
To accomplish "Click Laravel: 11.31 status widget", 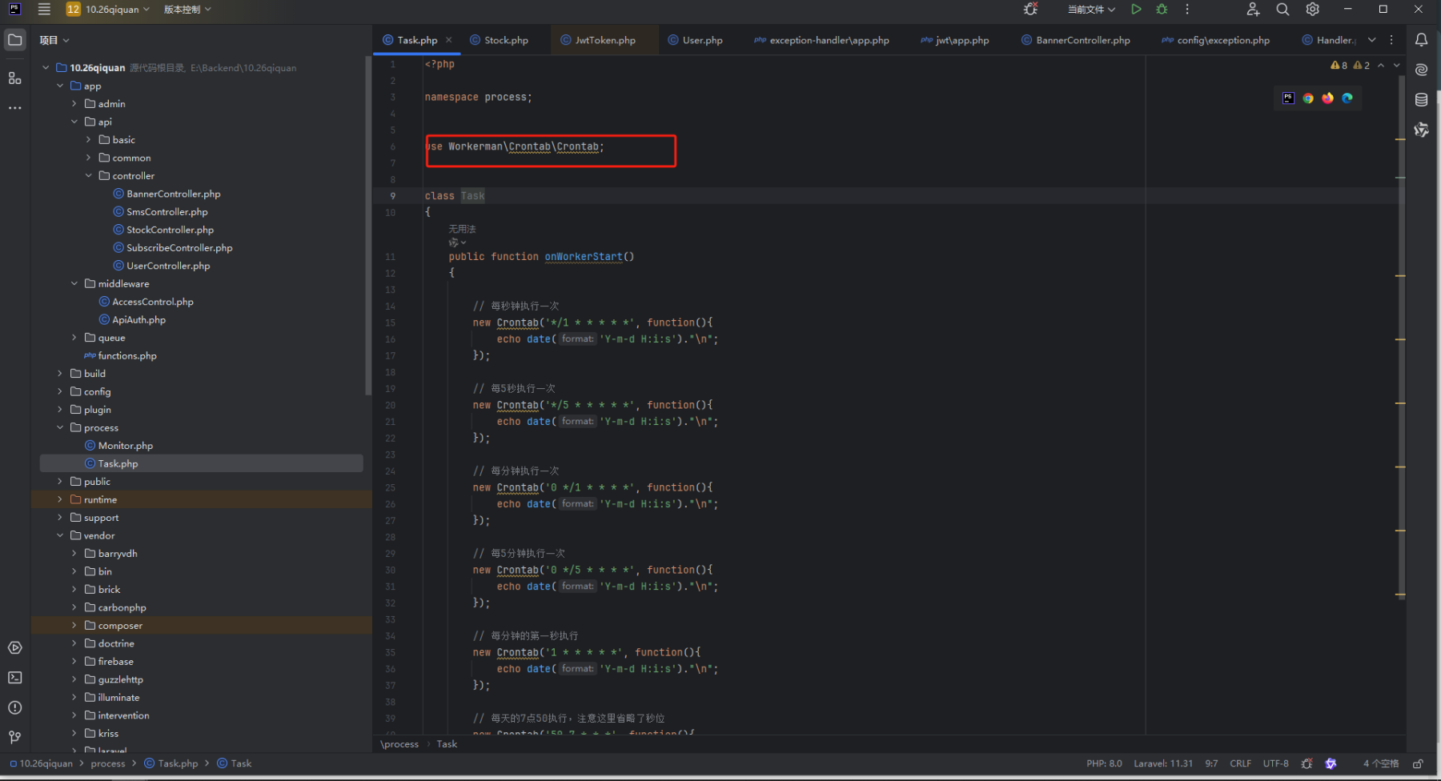I will pyautogui.click(x=1163, y=764).
